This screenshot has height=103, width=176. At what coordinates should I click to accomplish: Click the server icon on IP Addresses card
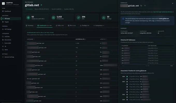point(53,18)
